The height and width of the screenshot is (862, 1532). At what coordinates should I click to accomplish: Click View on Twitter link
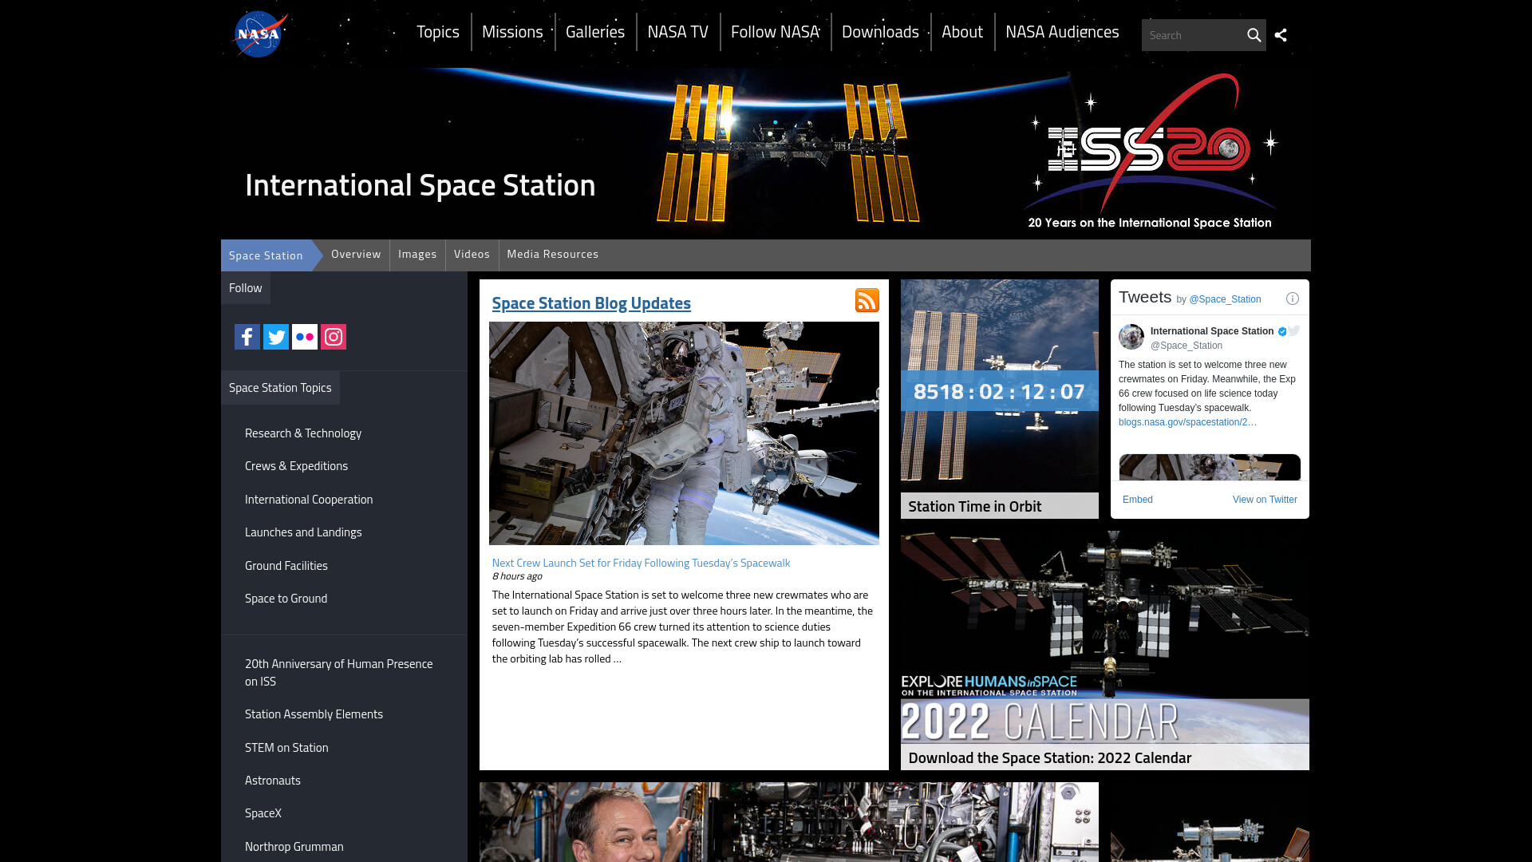pos(1265,500)
